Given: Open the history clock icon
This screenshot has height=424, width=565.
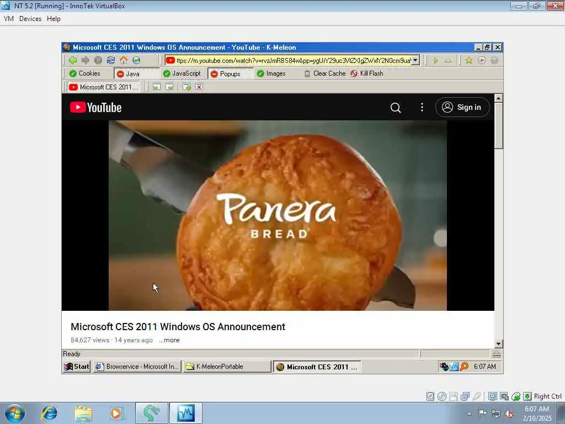Looking at the screenshot, I should click(481, 60).
